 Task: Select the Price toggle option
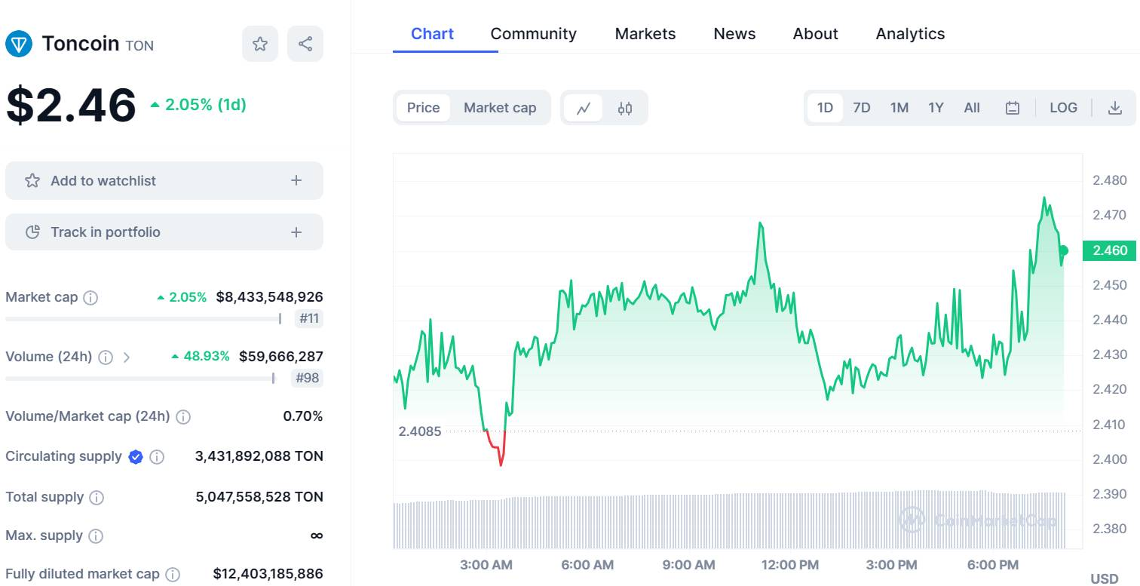point(423,108)
